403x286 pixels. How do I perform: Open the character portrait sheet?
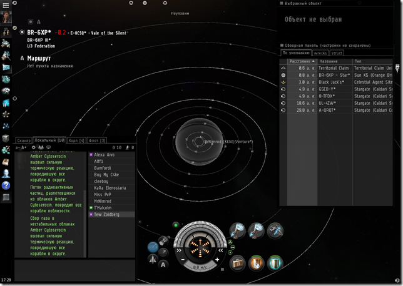pos(6,17)
